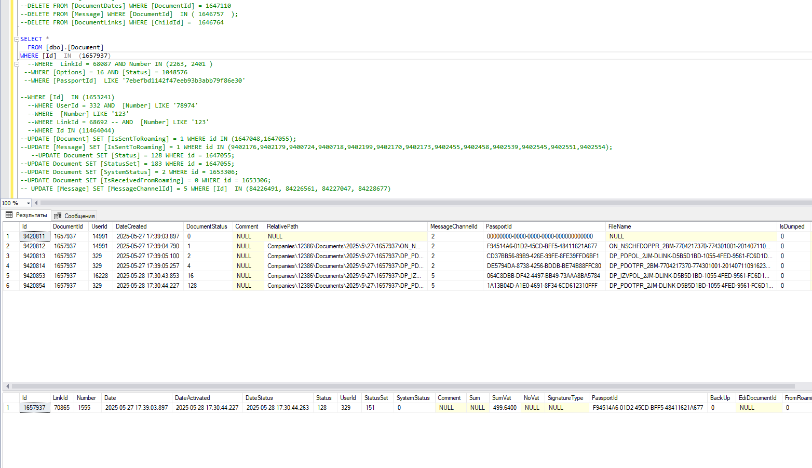Click the DateActivated column header
This screenshot has height=468, width=812.
click(192, 398)
